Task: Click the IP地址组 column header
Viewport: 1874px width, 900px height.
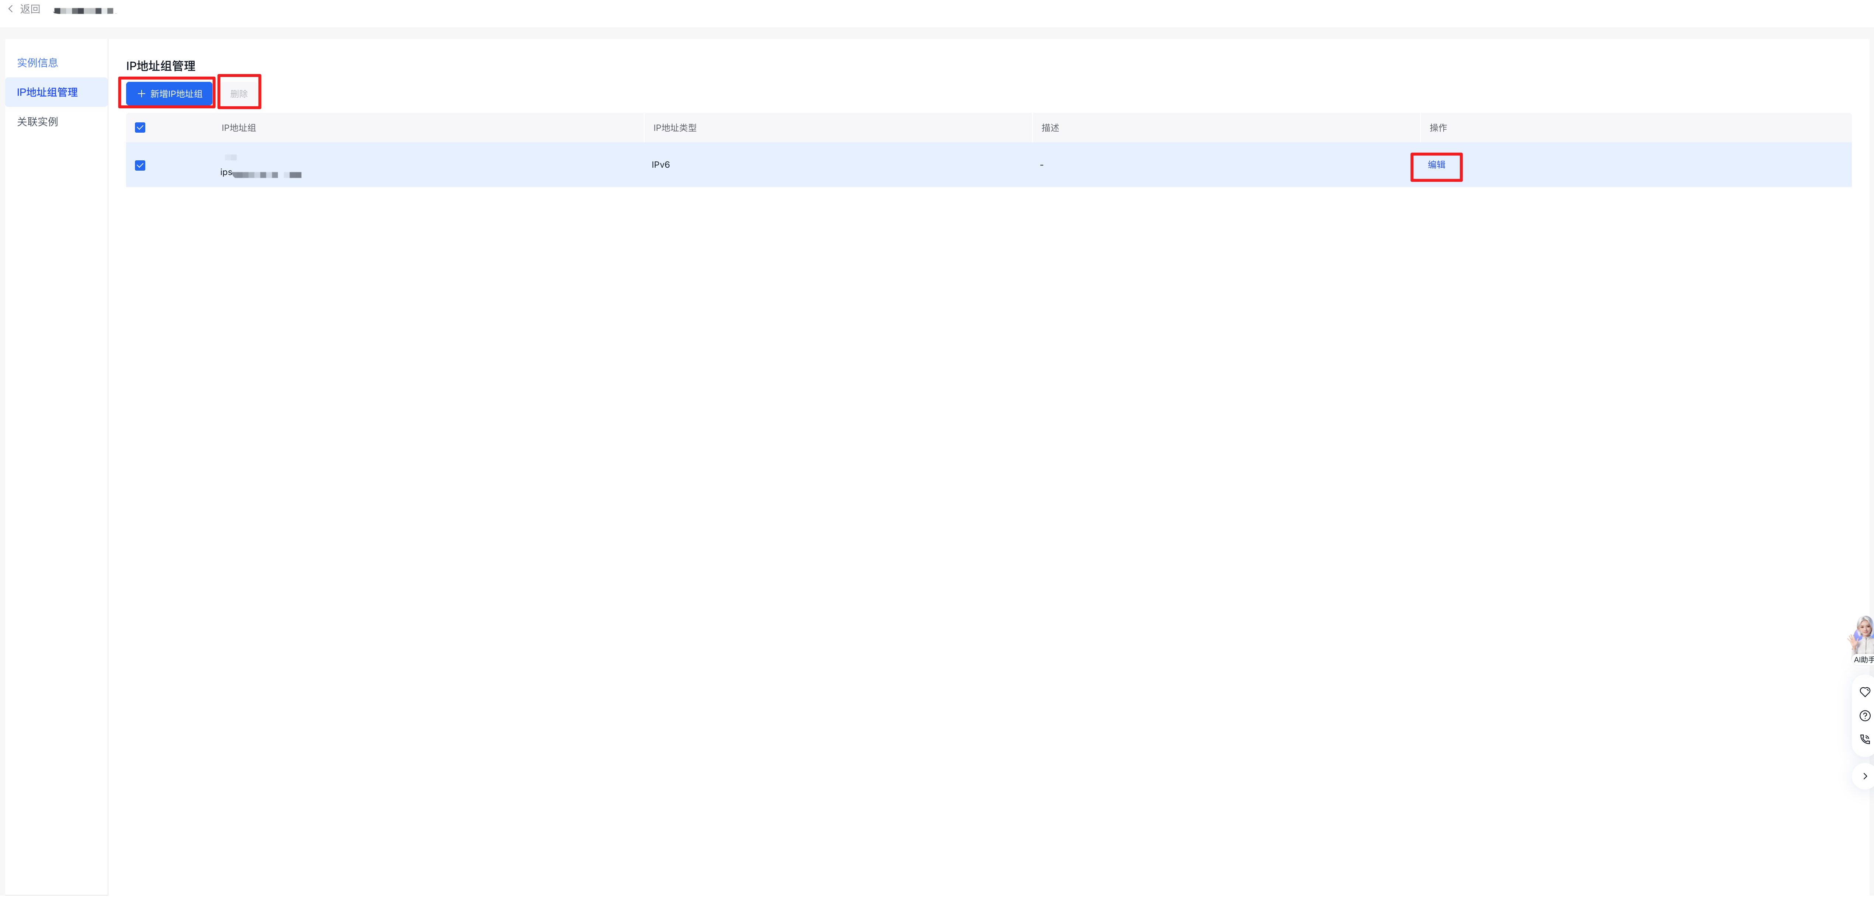Action: (239, 128)
